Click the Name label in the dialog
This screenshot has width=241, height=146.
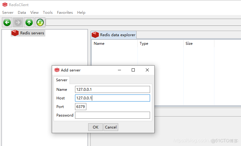coord(62,89)
